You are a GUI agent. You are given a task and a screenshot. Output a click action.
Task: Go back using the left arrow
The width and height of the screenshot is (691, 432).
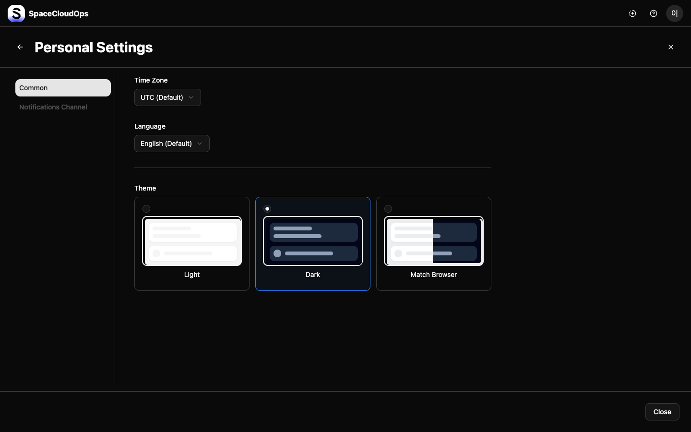(20, 47)
